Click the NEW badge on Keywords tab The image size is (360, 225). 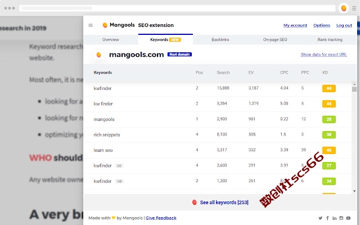pos(175,40)
